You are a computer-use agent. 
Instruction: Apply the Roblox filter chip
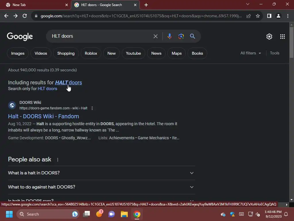pyautogui.click(x=91, y=53)
